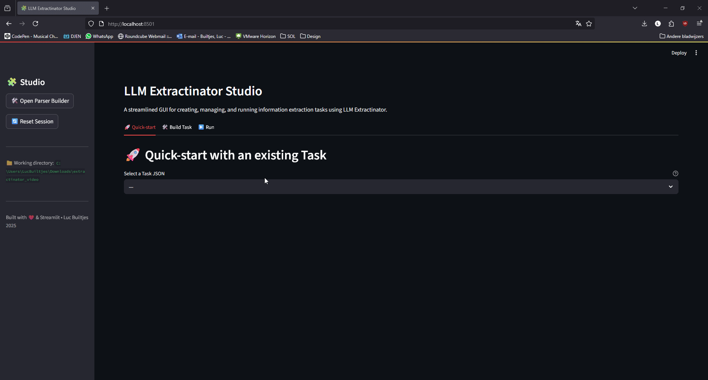Click the browser Back arrow
The image size is (708, 380).
coord(9,24)
